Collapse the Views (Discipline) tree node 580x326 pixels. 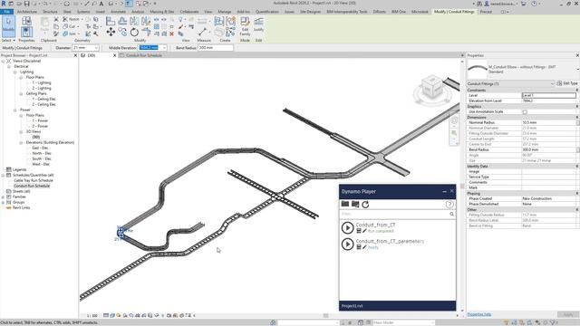[3, 61]
